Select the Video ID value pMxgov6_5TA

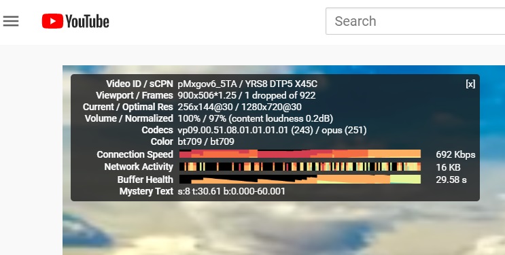tap(207, 84)
